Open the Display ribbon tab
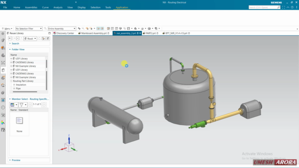This screenshot has width=299, height=168. [x=82, y=7]
